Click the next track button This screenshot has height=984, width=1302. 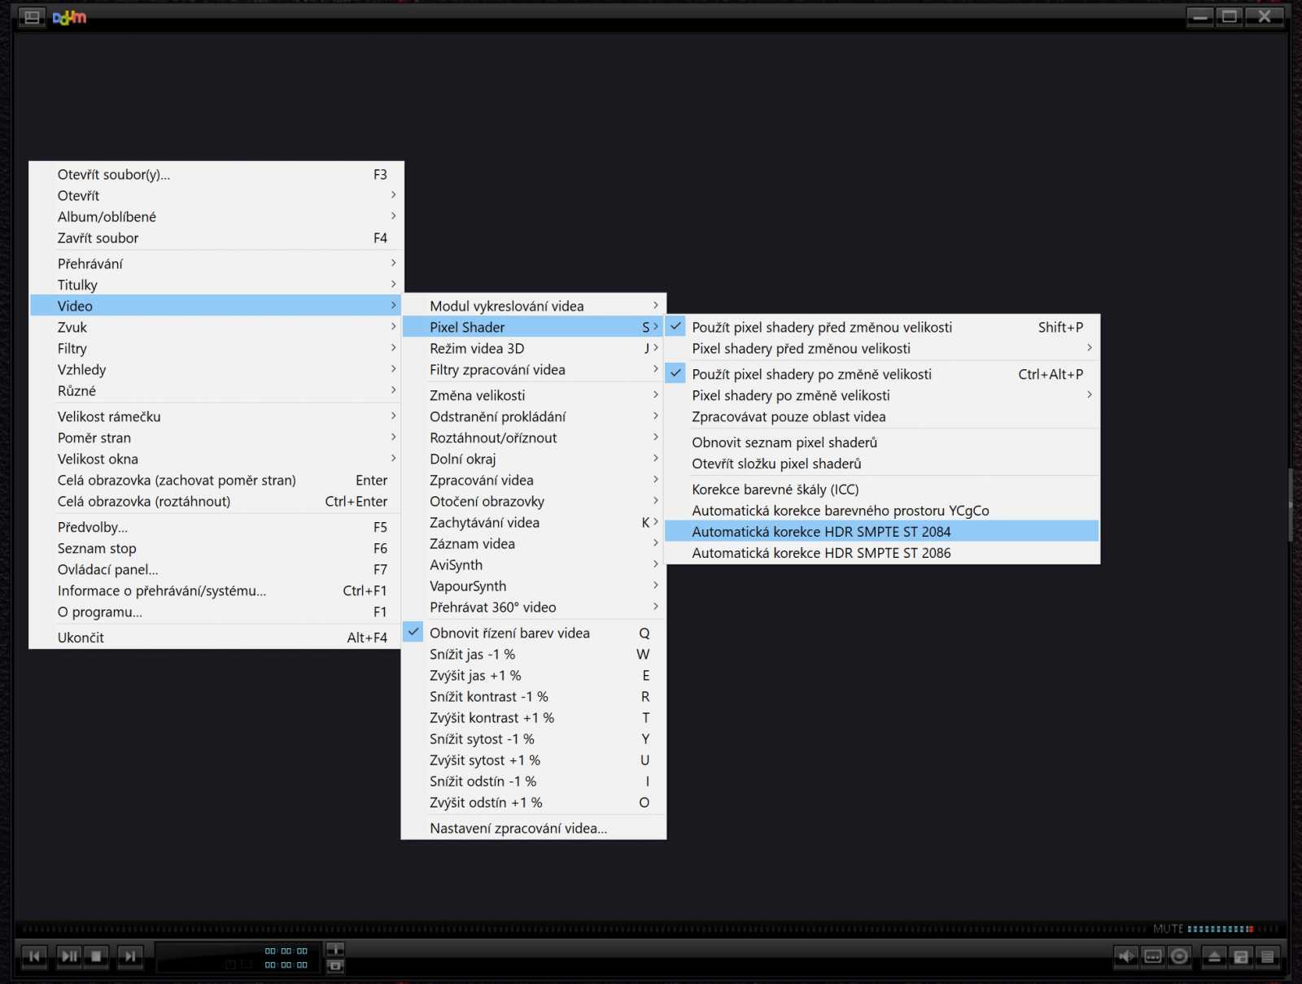pyautogui.click(x=130, y=956)
